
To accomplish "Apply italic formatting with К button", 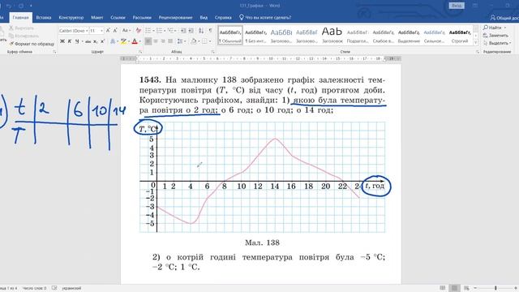I will pyautogui.click(x=70, y=41).
